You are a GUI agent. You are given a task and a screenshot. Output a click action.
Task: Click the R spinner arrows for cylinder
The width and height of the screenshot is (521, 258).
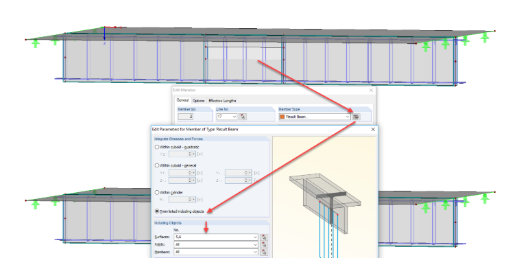[x=191, y=200]
